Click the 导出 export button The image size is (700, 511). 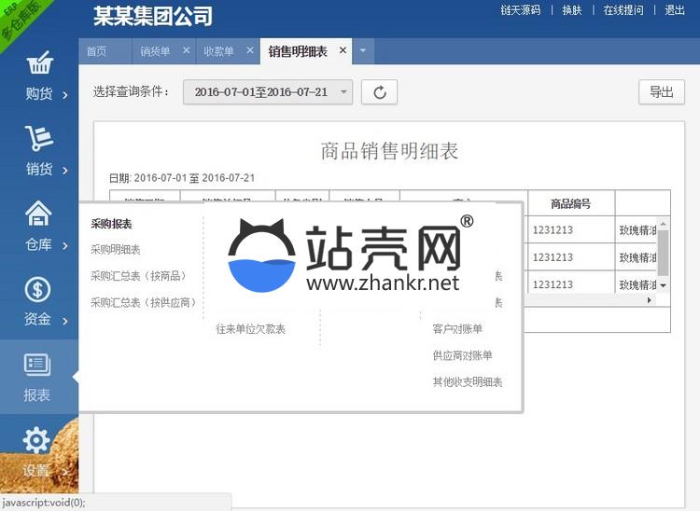(661, 92)
